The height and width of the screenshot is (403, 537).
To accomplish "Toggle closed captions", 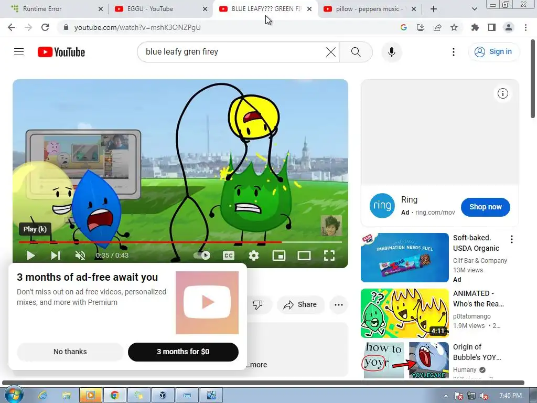I will [229, 256].
